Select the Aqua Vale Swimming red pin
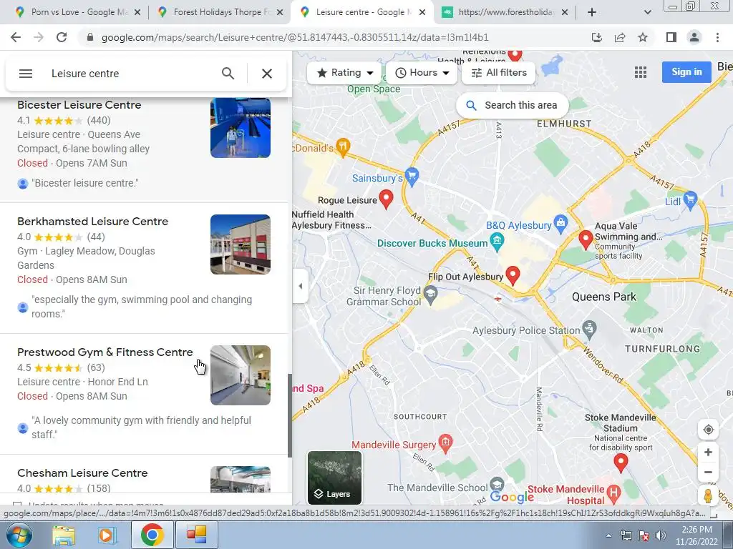Image resolution: width=733 pixels, height=549 pixels. point(586,239)
